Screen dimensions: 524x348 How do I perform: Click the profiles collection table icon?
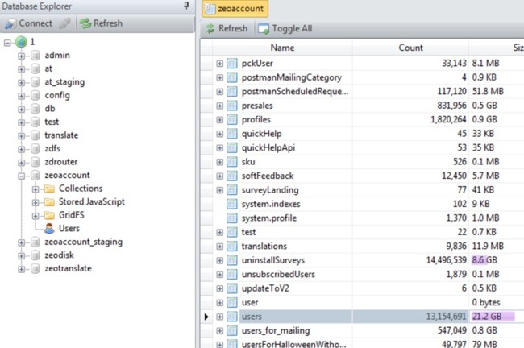coord(232,119)
